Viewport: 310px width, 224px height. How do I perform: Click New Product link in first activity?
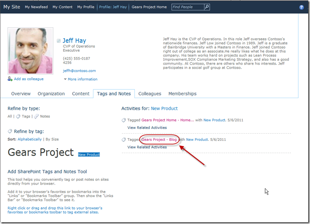tap(215, 120)
